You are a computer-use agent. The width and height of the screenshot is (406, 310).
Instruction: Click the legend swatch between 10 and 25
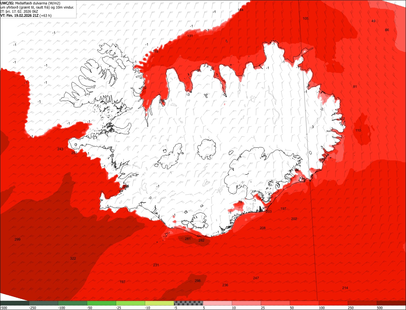pos(246,303)
